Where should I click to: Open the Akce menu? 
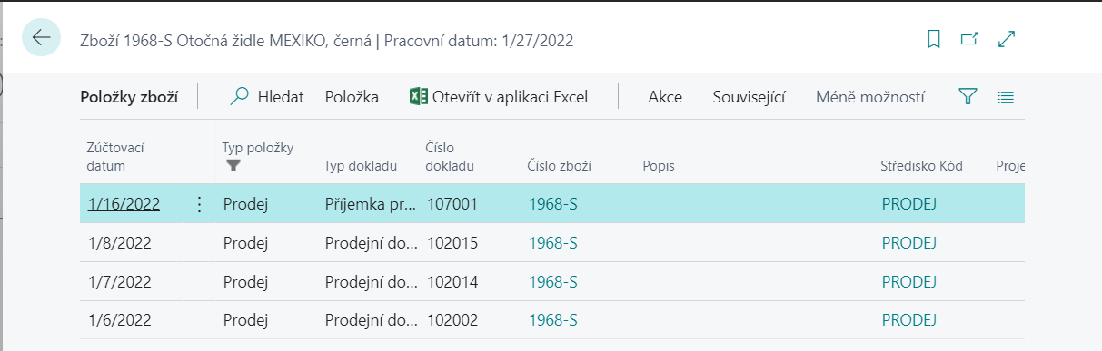(x=665, y=97)
